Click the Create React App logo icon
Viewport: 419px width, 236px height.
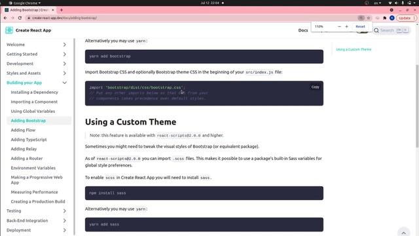point(9,30)
